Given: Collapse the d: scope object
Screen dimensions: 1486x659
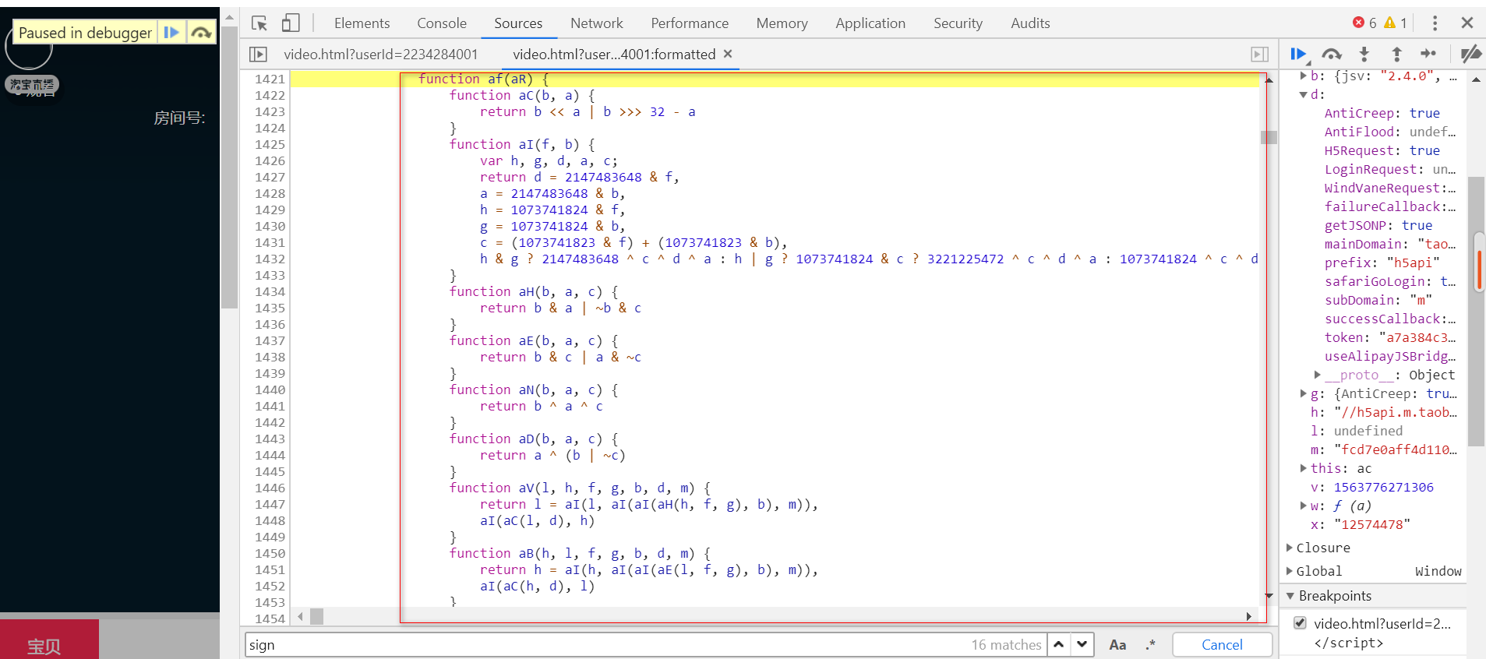Looking at the screenshot, I should pyautogui.click(x=1304, y=94).
